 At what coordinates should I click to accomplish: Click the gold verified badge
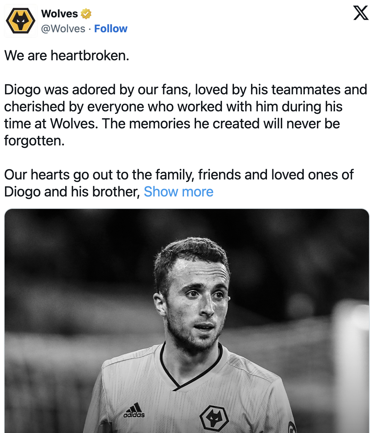86,14
